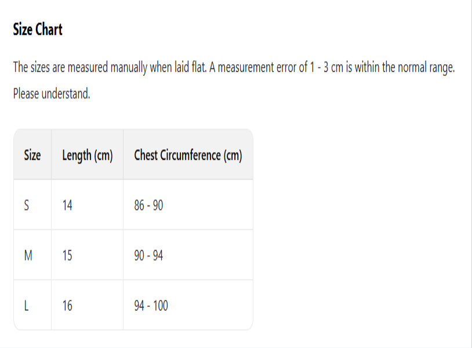
Task: Select the Length (cm) column header
Action: [87, 155]
